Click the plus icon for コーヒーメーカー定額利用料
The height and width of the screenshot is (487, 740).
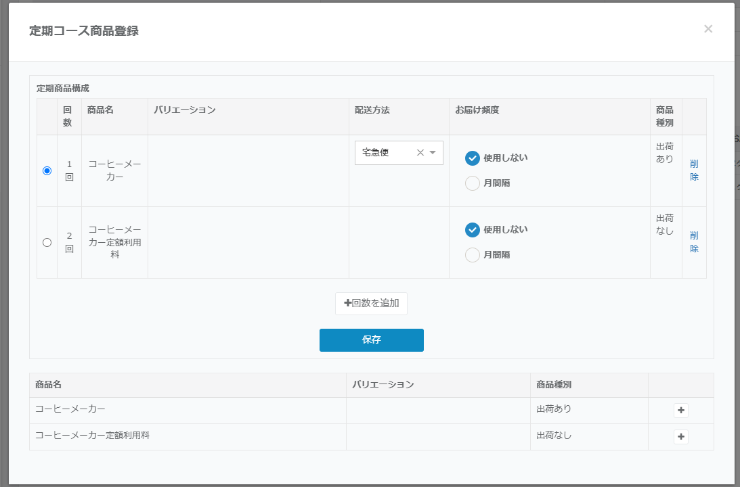(681, 437)
